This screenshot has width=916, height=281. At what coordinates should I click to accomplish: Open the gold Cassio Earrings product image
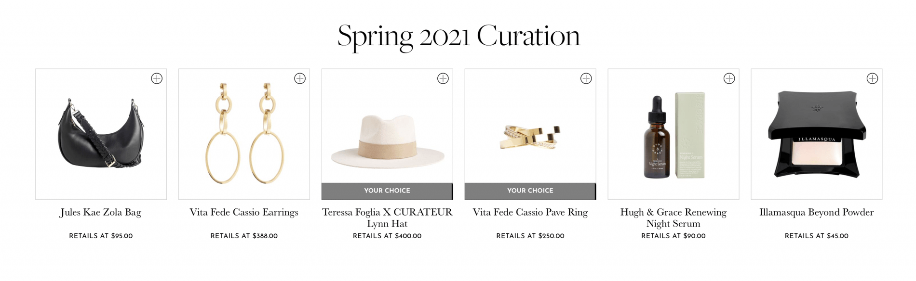click(244, 135)
